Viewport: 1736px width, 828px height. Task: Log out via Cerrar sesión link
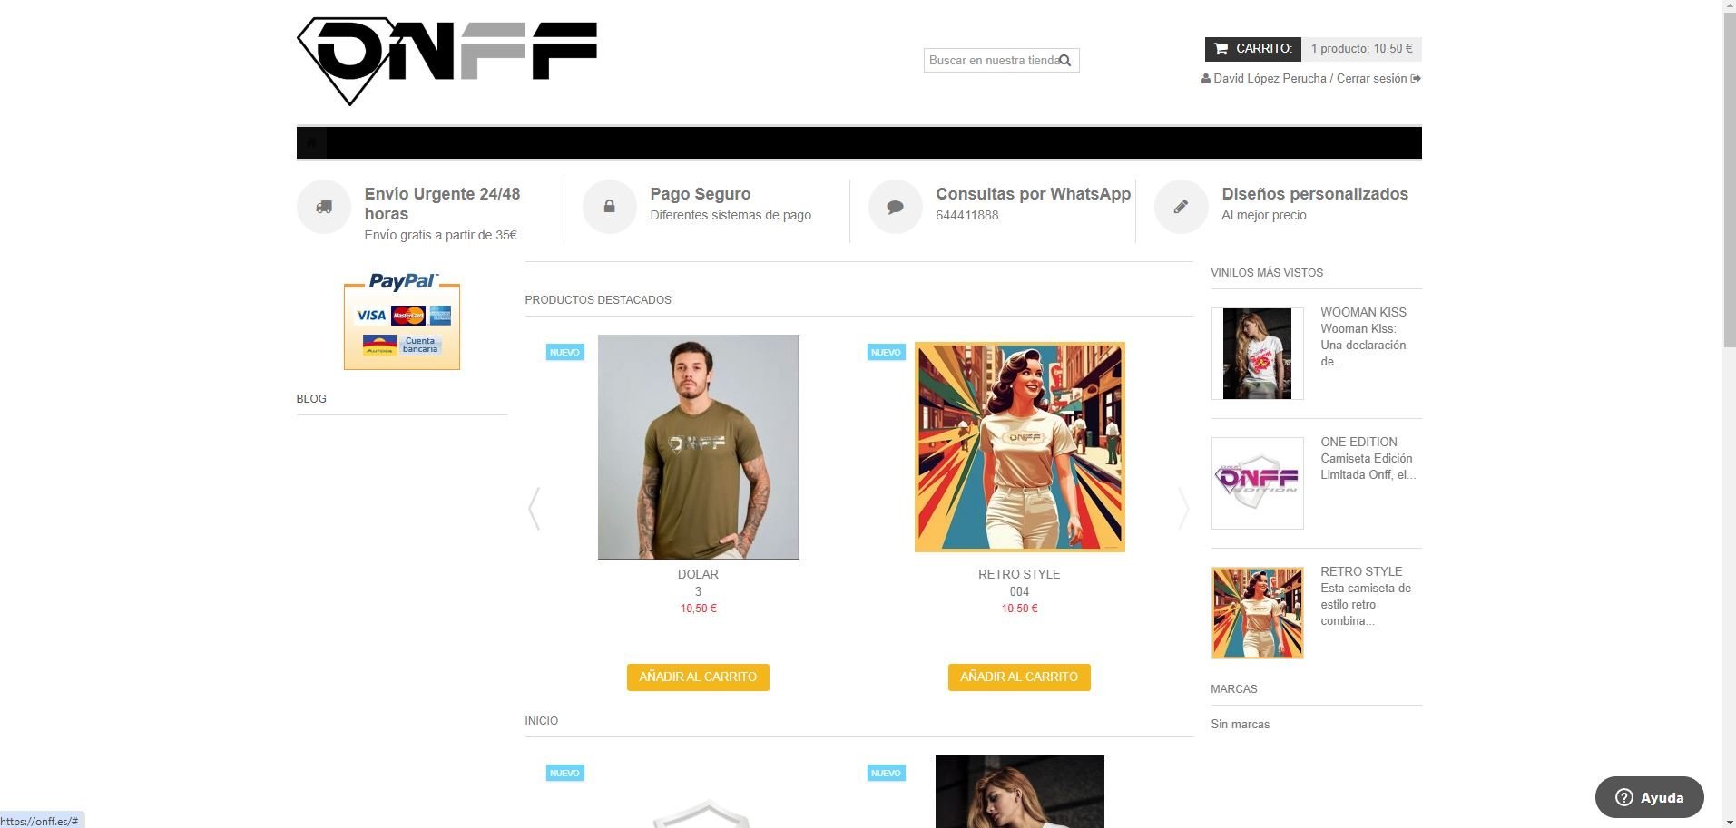(1378, 79)
